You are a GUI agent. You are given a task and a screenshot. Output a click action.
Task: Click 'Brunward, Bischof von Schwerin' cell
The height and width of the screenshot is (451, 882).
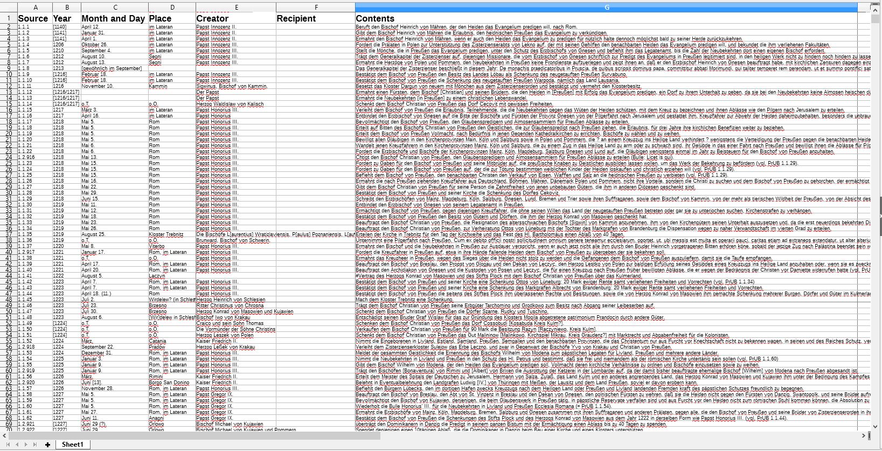coord(236,240)
